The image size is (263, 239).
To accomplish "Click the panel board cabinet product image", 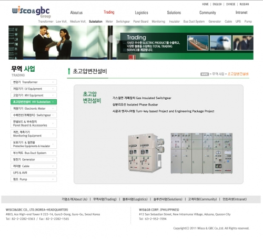I will pos(201,153).
